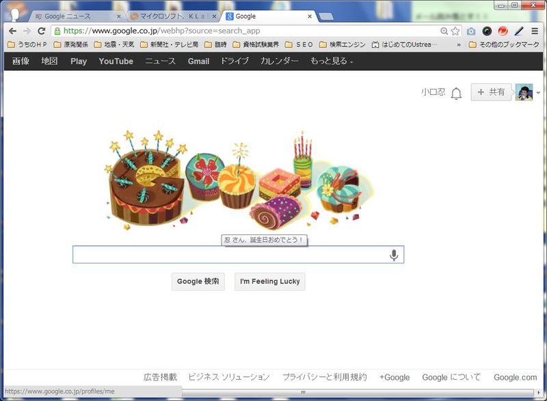The height and width of the screenshot is (401, 547).
Task: Open ドライブ in the Google bar
Action: [x=235, y=61]
